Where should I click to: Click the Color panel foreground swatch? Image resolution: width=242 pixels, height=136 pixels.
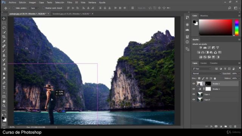click(x=194, y=22)
